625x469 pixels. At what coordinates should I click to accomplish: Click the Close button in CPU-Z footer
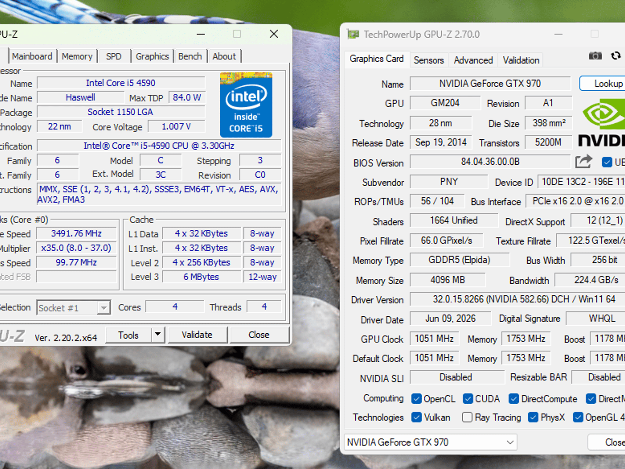point(259,335)
